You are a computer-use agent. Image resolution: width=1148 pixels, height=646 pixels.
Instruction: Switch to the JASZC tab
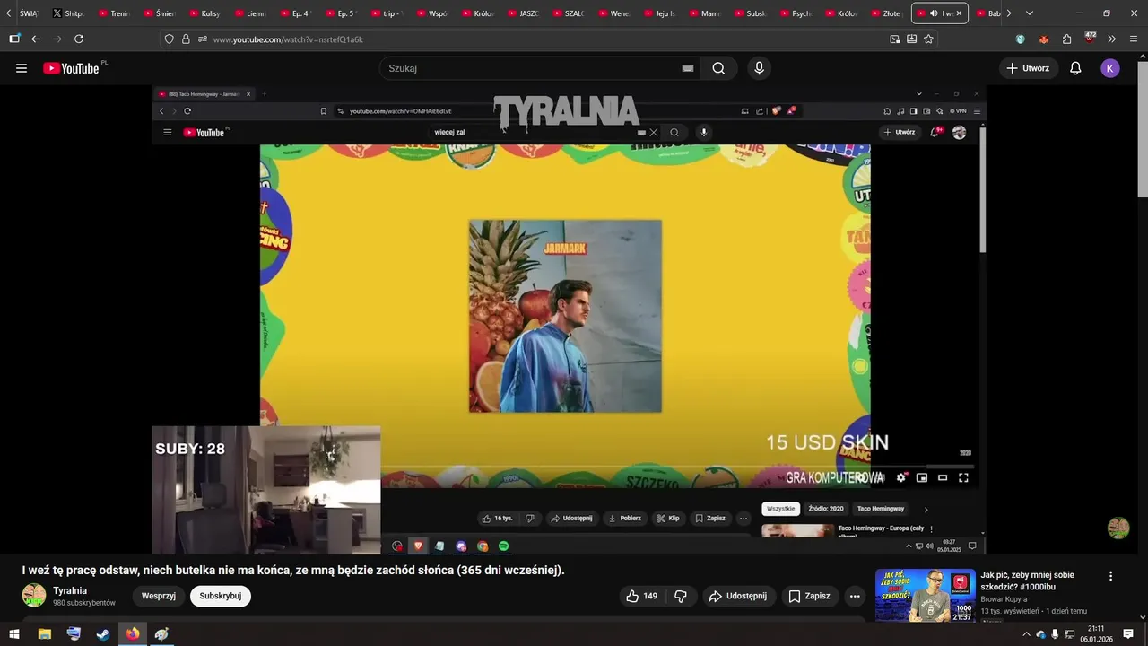click(523, 13)
